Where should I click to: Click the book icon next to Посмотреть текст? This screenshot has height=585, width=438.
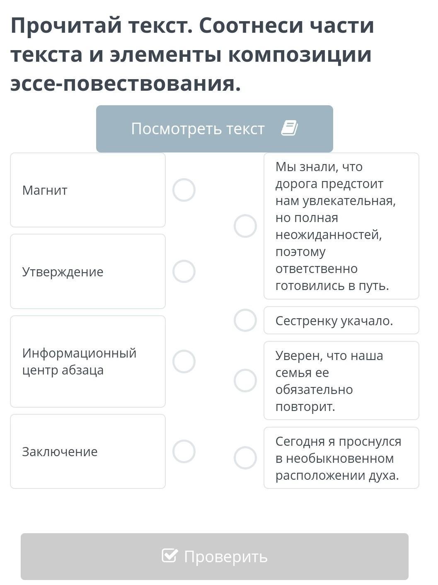pos(289,128)
